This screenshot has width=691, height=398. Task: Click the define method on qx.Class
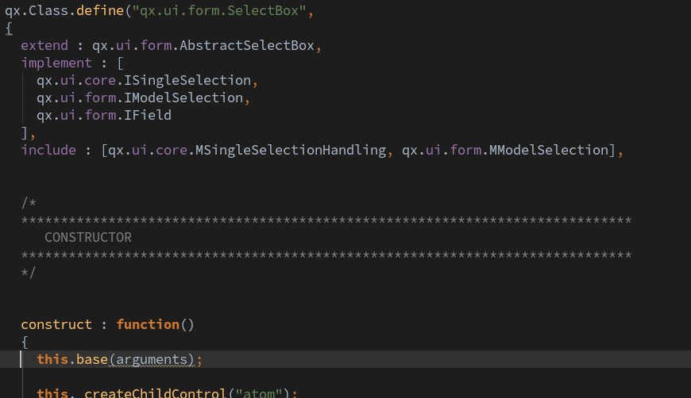coord(100,10)
